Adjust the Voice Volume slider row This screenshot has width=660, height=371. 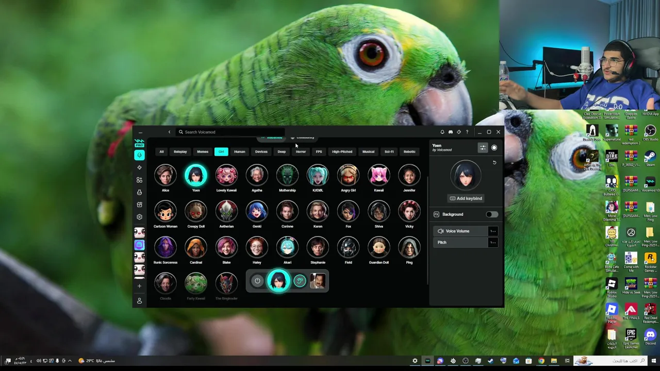(x=466, y=231)
